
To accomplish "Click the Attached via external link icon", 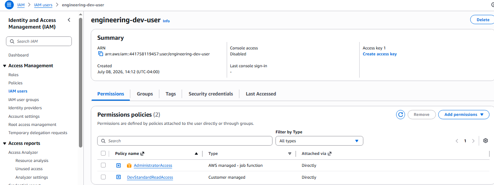I will (329, 153).
